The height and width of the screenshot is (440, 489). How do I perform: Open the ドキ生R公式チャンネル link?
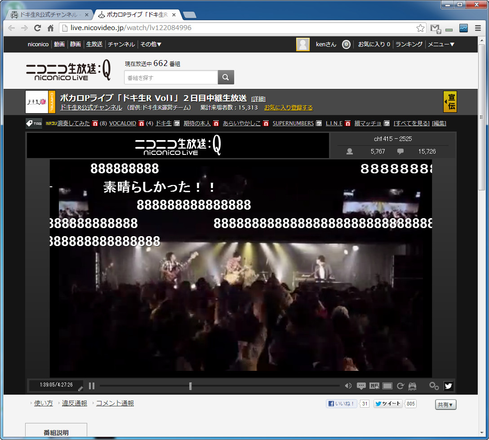point(91,107)
